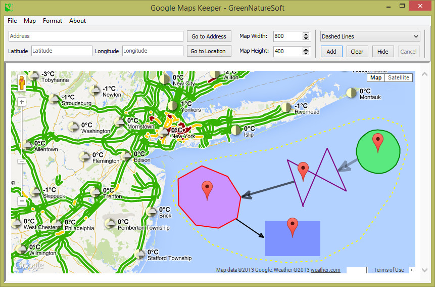The image size is (435, 287).
Task: Click the Washington weather icon
Action: (x=74, y=127)
